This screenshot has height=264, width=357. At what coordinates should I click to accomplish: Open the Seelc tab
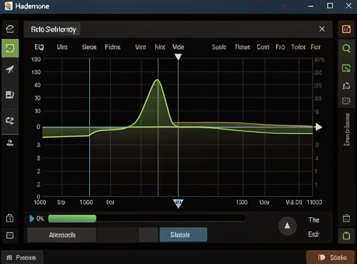point(219,47)
